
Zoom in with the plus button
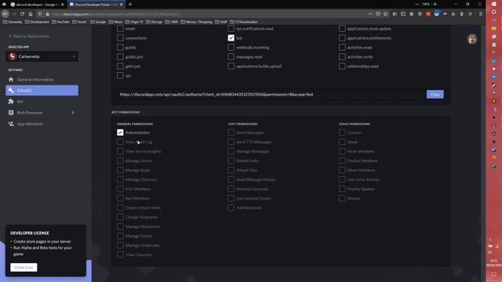tap(435, 5)
